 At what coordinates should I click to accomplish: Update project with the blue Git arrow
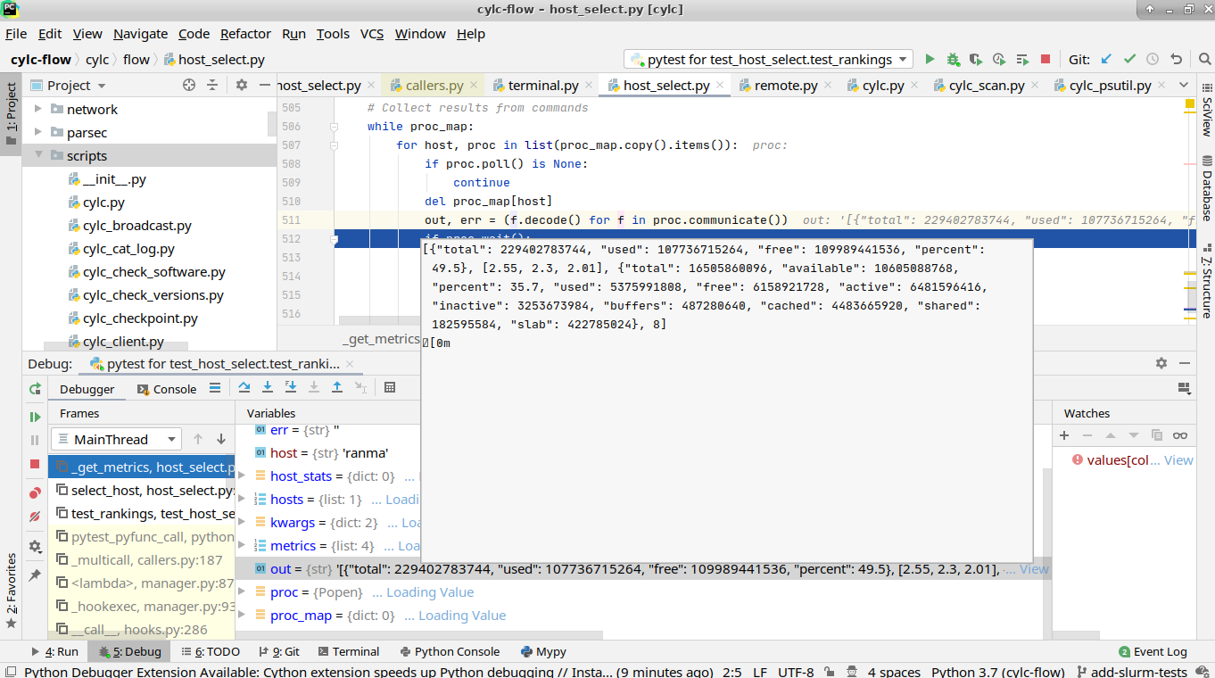tap(1106, 59)
